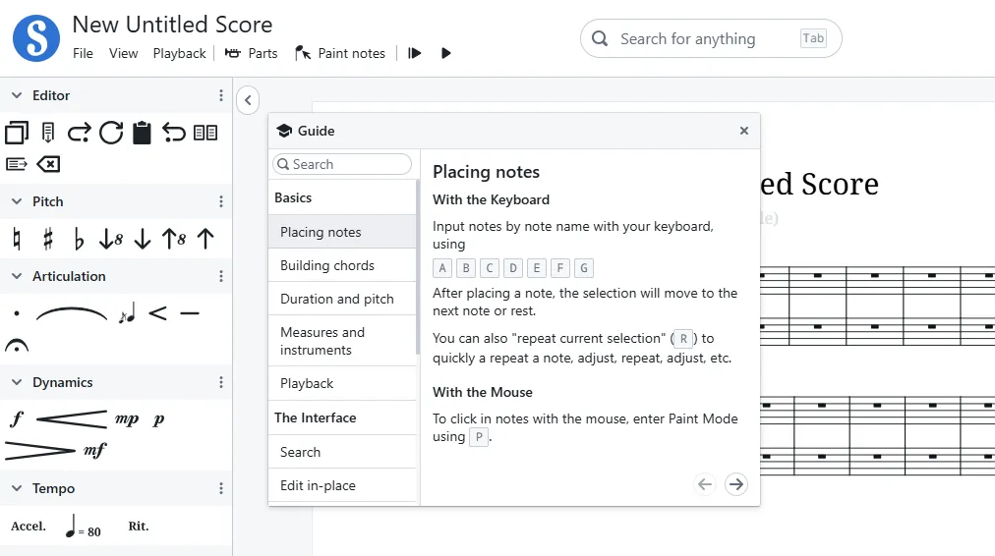This screenshot has width=995, height=556.
Task: Add a fermata articulation
Action: tap(17, 346)
